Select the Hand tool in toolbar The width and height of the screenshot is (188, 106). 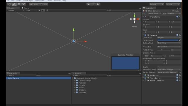point(9,4)
